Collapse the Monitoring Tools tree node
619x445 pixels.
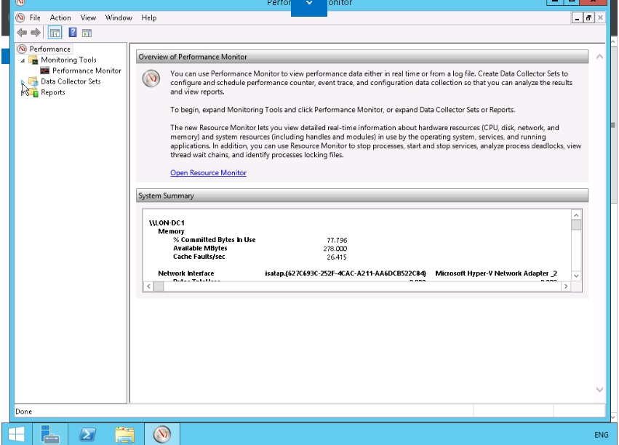tap(23, 60)
